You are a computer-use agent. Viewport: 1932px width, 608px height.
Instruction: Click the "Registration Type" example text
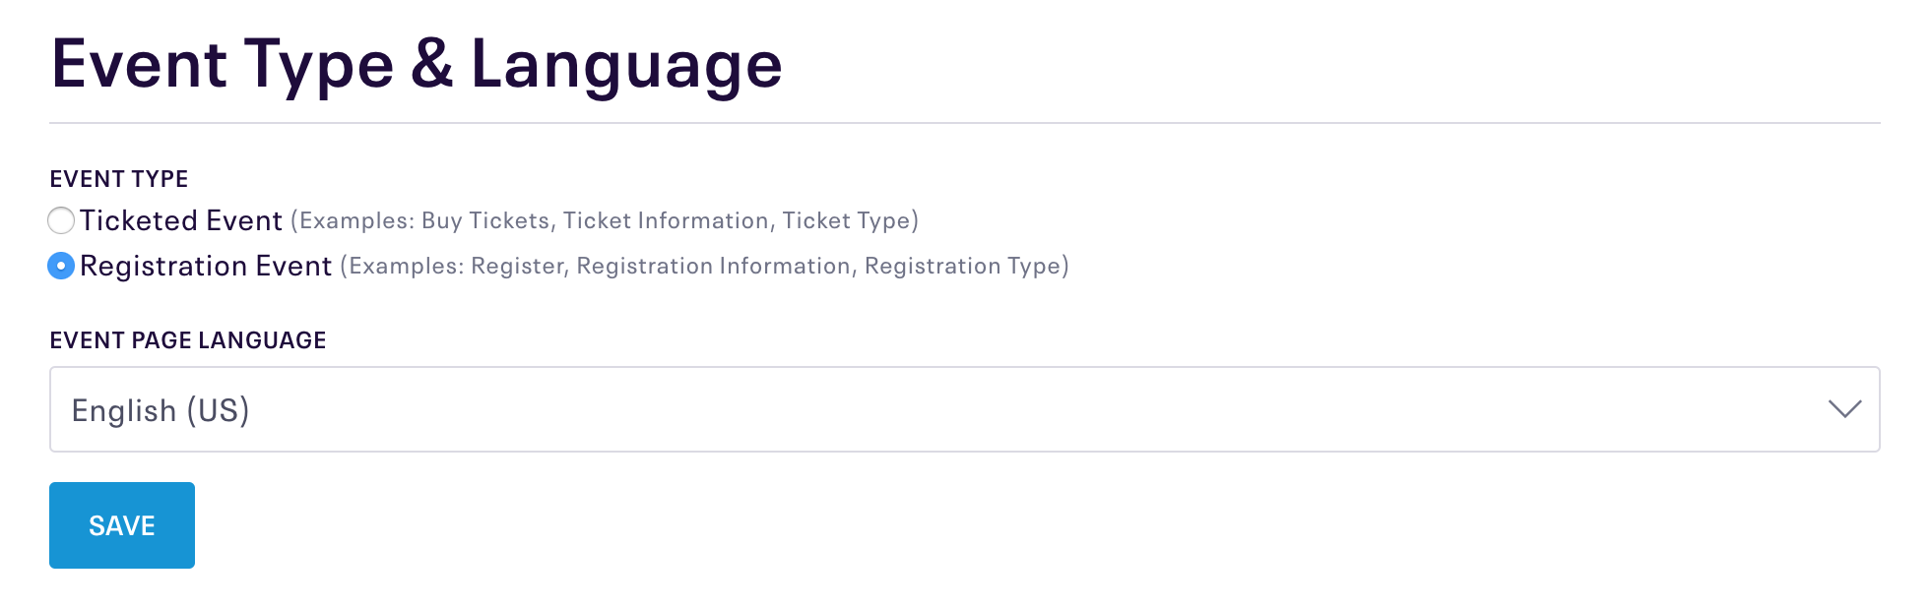coord(963,266)
